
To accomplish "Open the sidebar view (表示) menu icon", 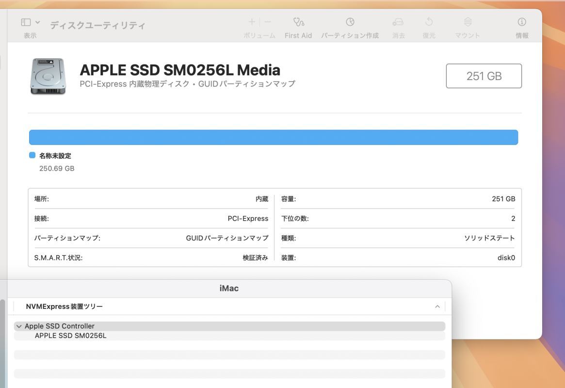I will [26, 22].
